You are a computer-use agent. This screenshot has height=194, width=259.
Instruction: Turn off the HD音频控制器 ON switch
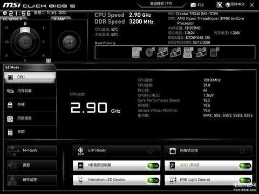click(153, 166)
